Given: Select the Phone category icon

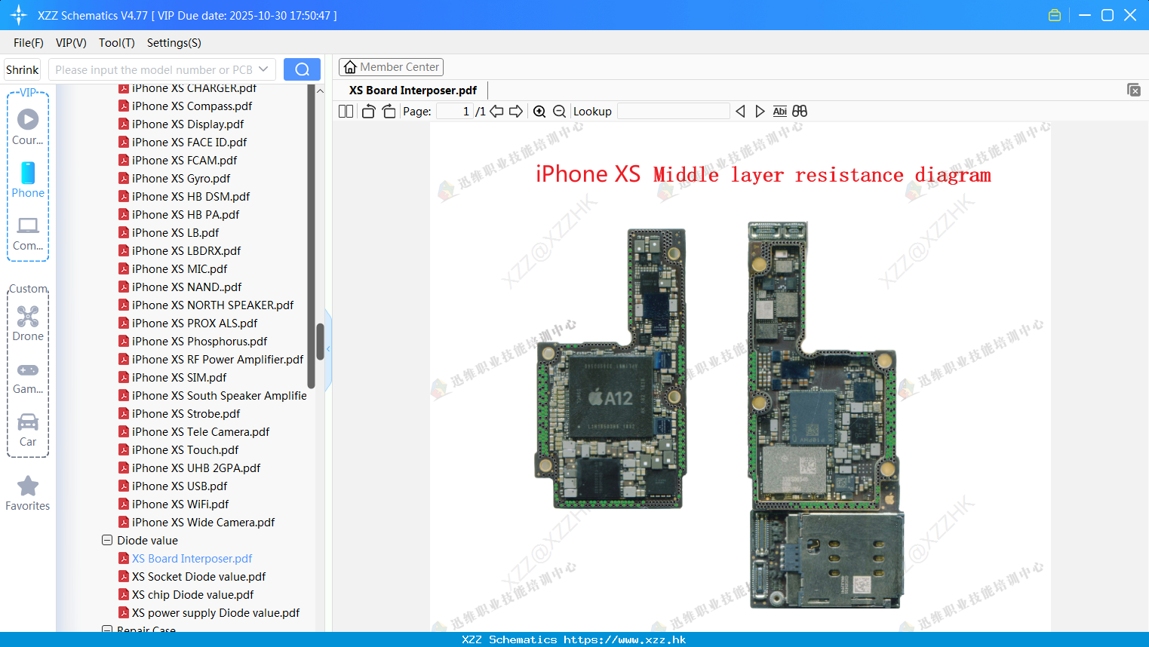Looking at the screenshot, I should click(x=28, y=180).
